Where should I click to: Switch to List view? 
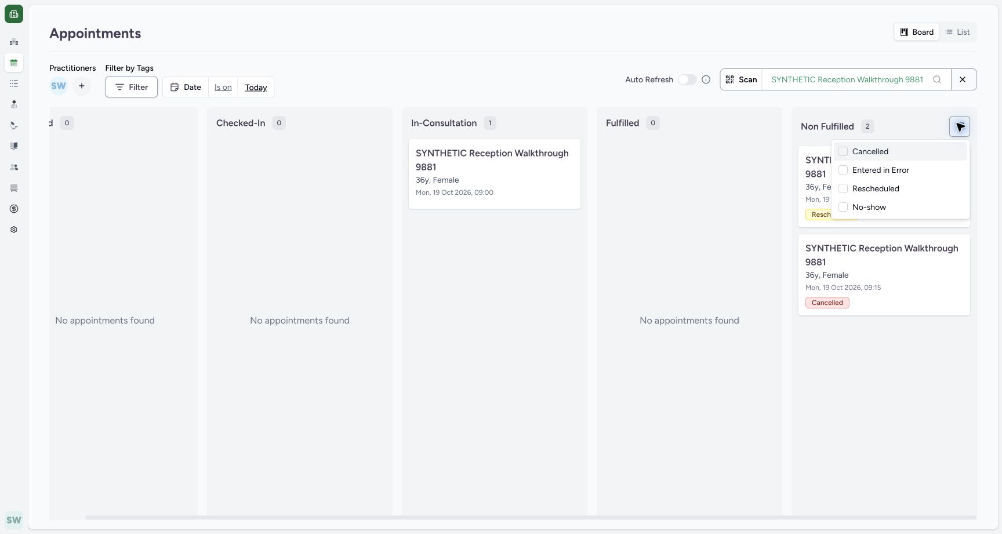point(958,32)
